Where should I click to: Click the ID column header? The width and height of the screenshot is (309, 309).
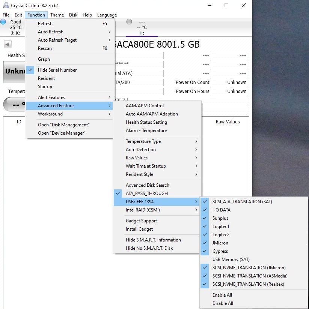tap(19, 122)
